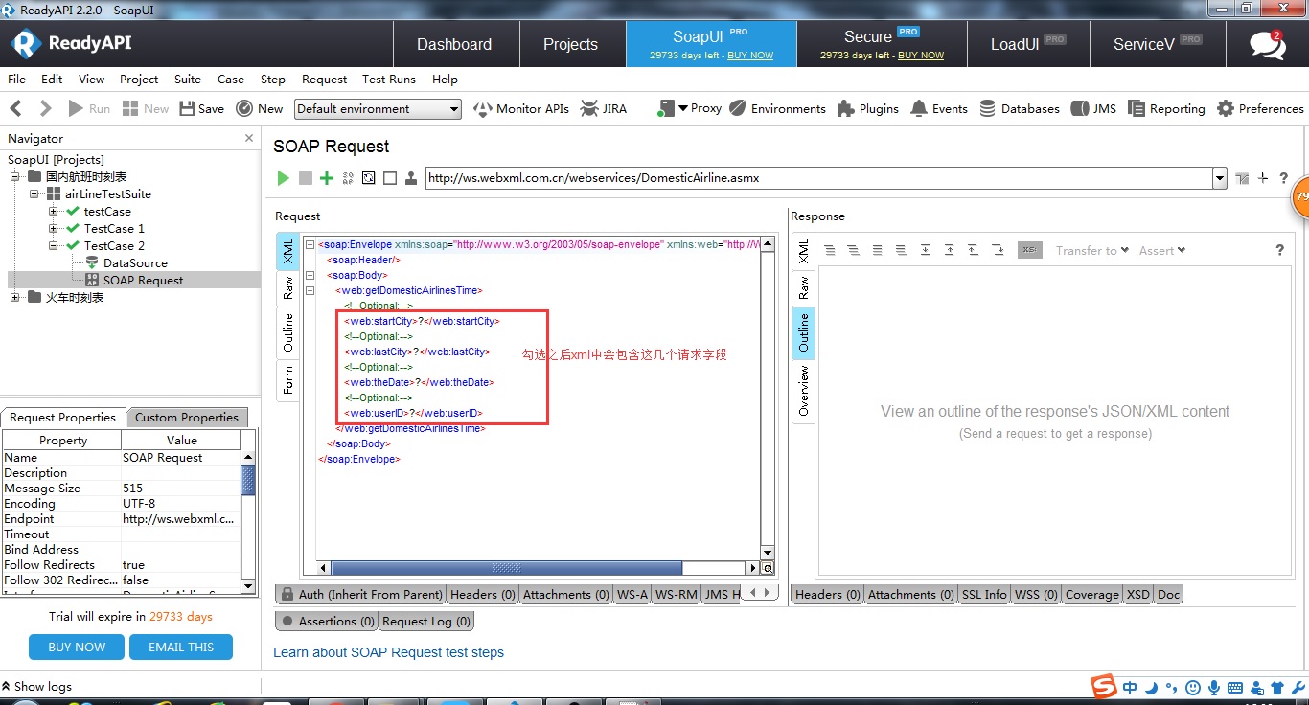Collapse the 国内航班时刻表 project node
The height and width of the screenshot is (705, 1309).
15,177
